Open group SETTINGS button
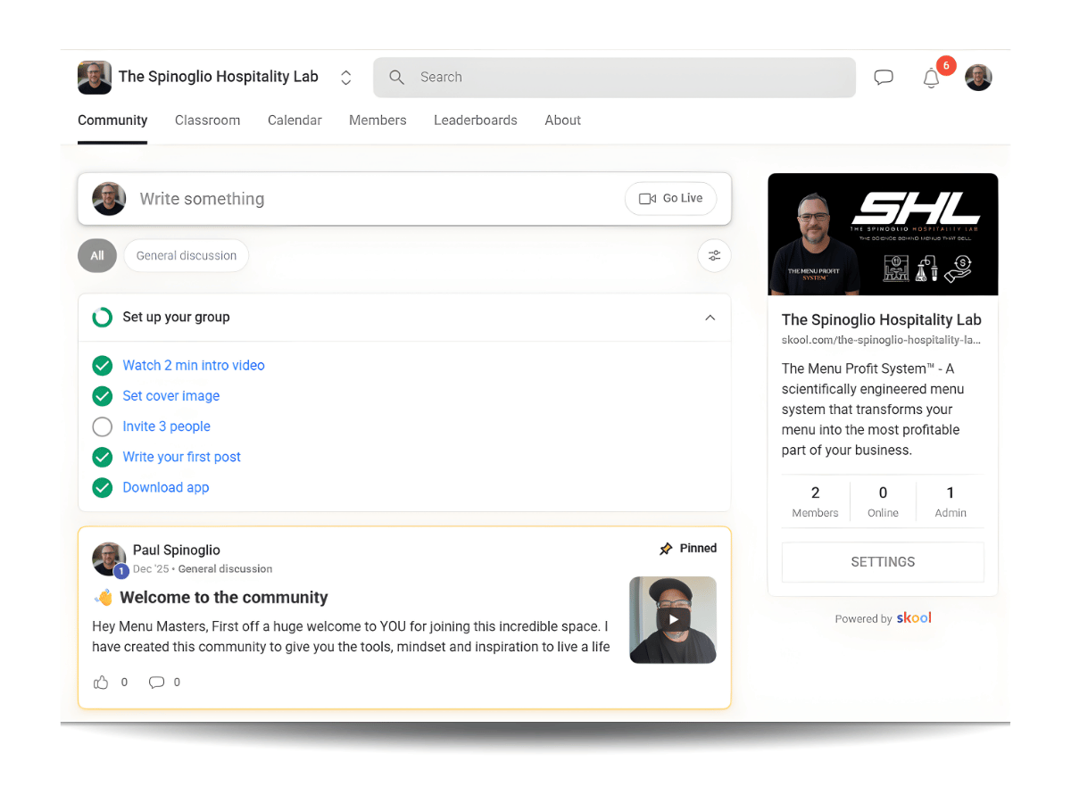 coord(883,562)
